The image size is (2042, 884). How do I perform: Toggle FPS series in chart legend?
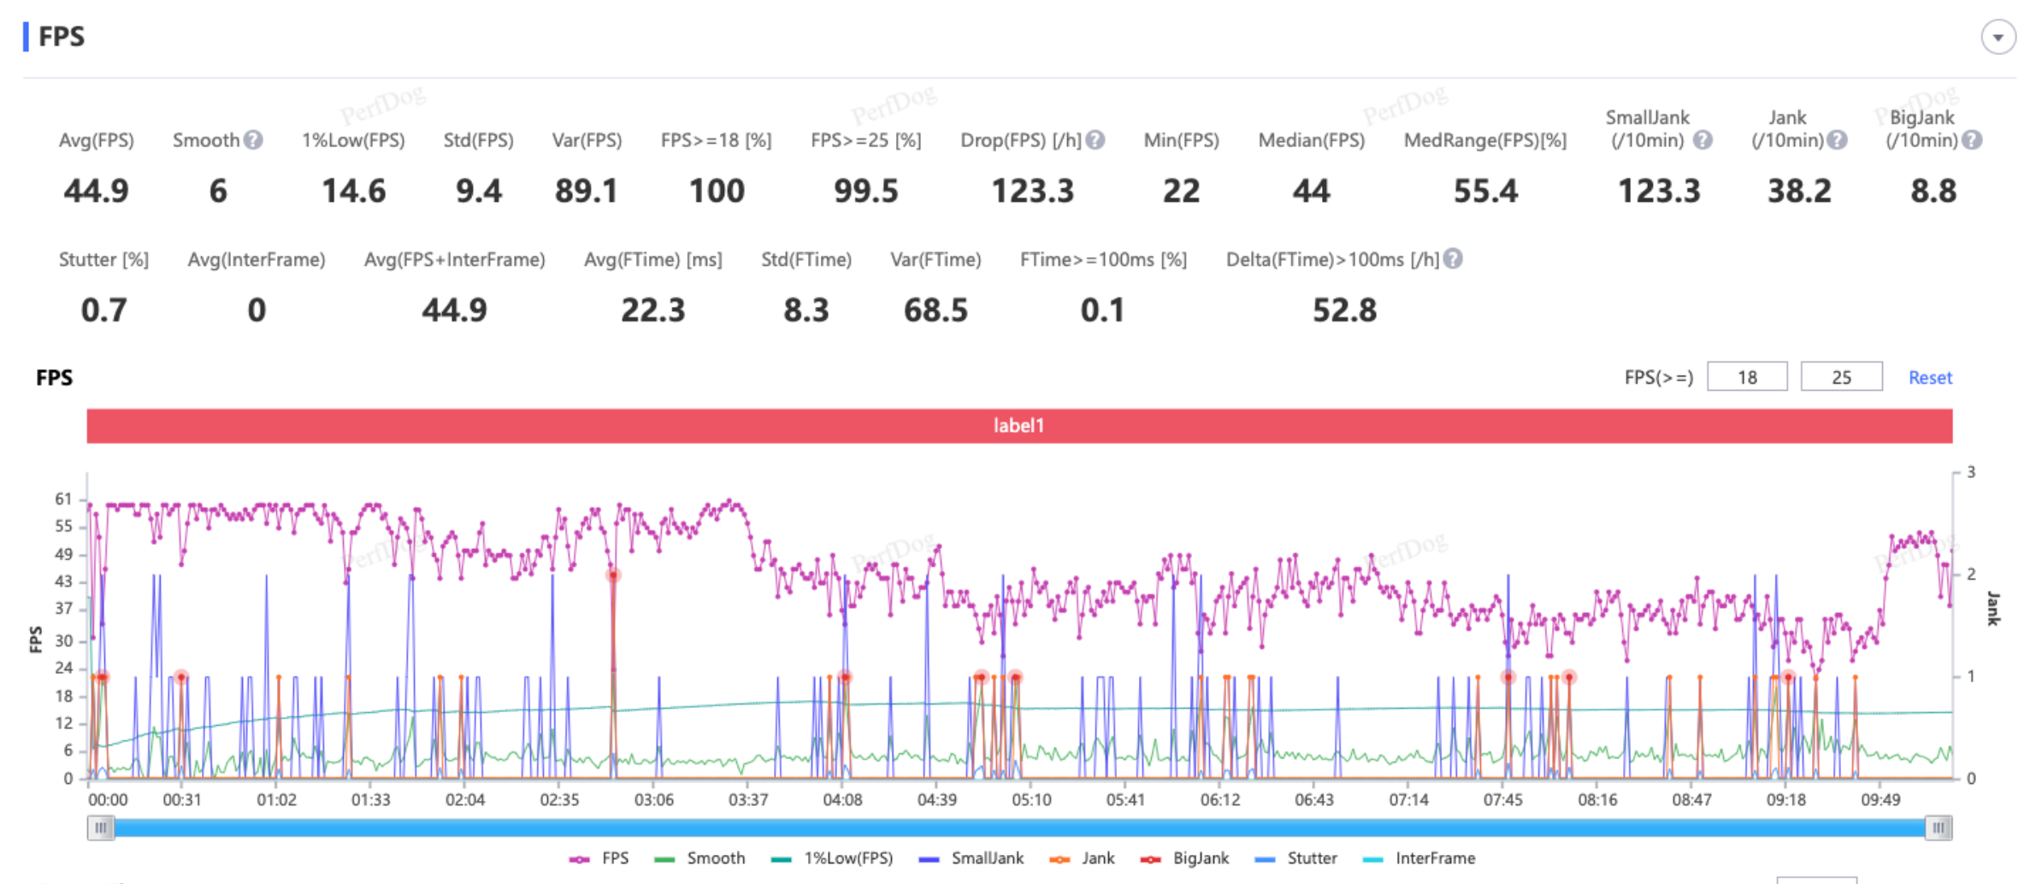click(x=599, y=858)
